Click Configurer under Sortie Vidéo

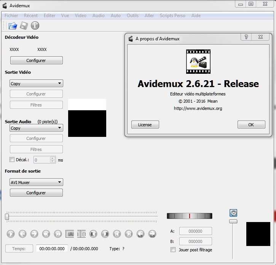pos(36,94)
